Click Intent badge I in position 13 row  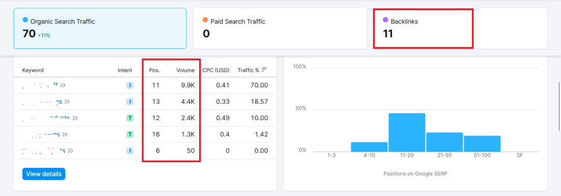pos(130,101)
